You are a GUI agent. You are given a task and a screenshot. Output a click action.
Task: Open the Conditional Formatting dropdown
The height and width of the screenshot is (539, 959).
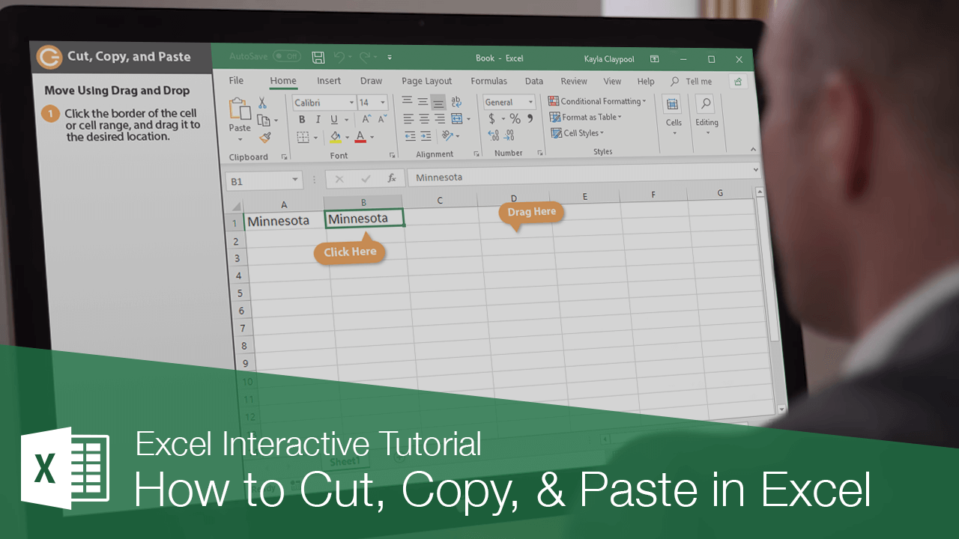[597, 100]
